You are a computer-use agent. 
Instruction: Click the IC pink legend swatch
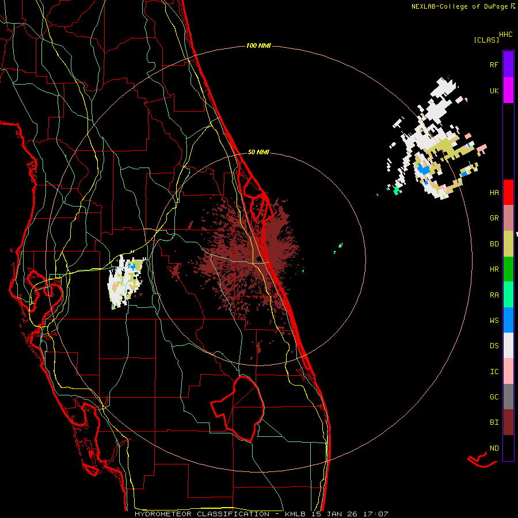pyautogui.click(x=508, y=371)
